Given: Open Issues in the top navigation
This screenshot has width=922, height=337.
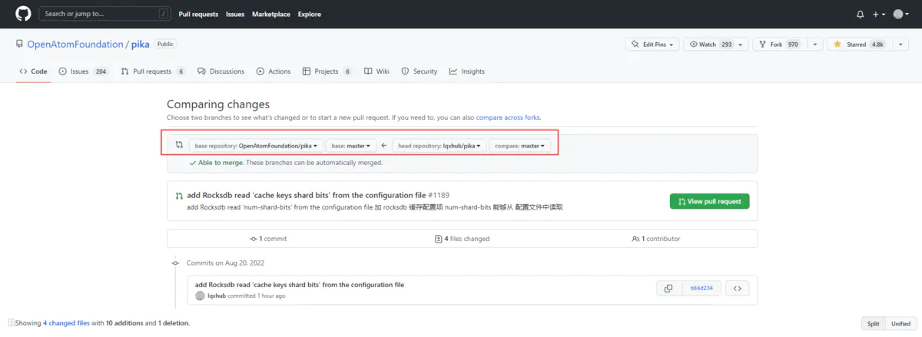Looking at the screenshot, I should click(x=235, y=14).
